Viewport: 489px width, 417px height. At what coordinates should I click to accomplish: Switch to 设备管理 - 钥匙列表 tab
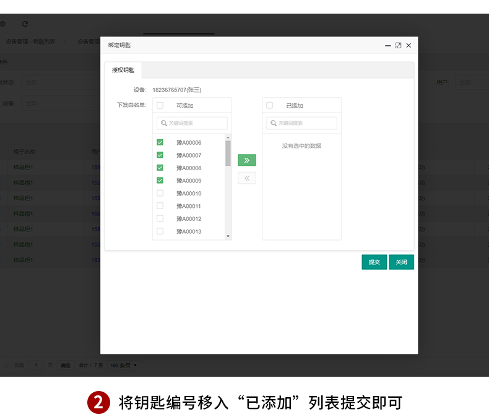coord(30,41)
